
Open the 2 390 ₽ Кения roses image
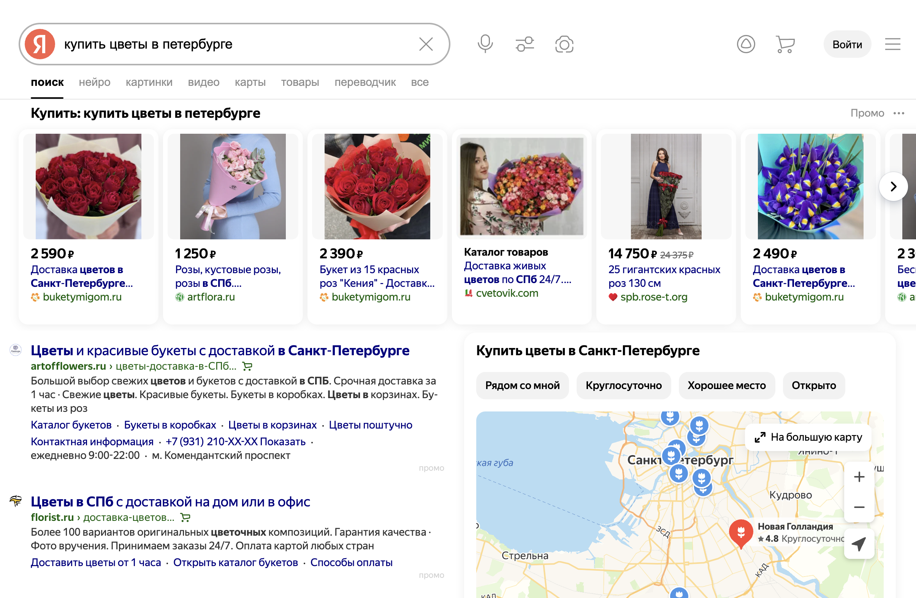377,186
